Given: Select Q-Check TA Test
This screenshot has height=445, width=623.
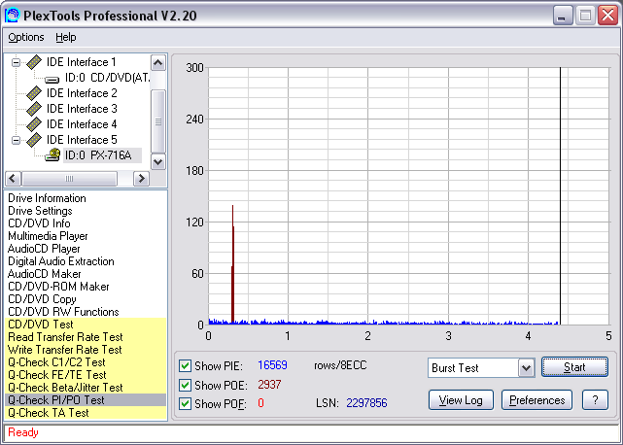Looking at the screenshot, I should tap(86, 413).
